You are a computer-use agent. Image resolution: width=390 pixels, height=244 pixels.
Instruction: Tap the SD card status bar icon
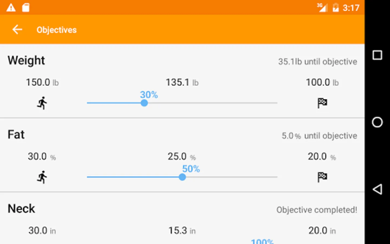[26, 7]
